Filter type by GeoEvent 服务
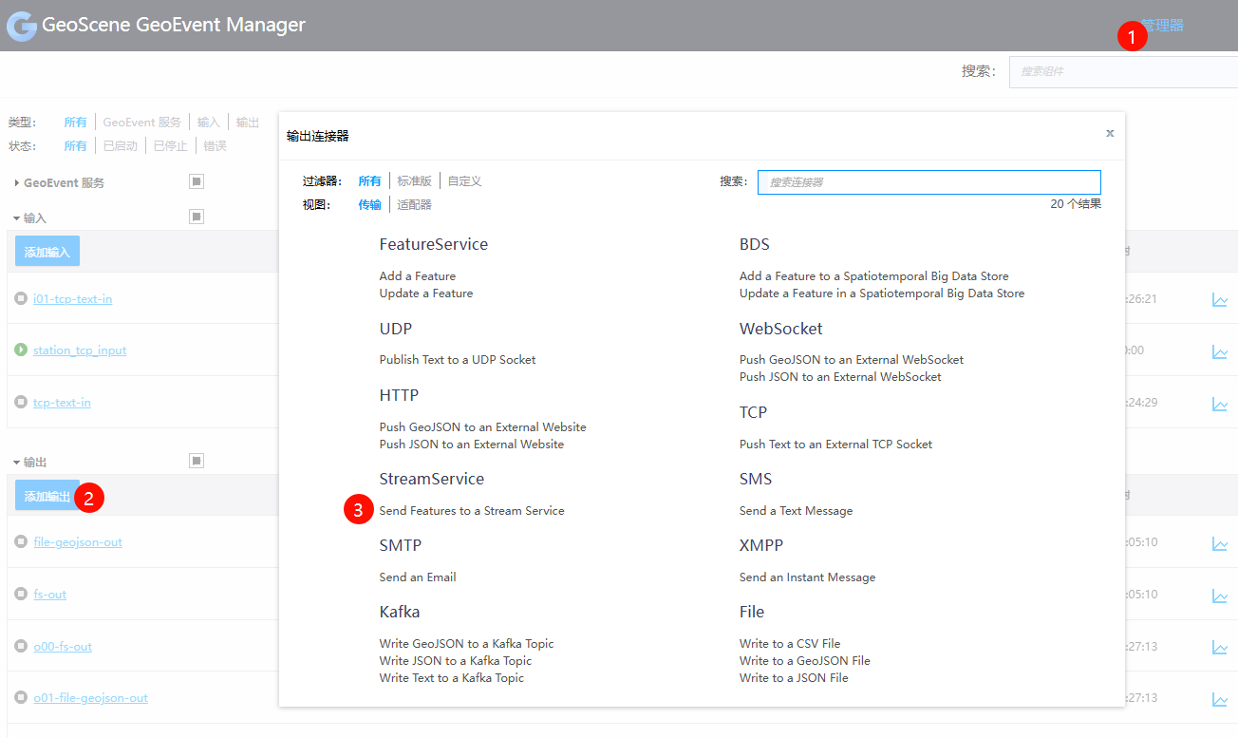Viewport: 1238px width, 738px height. (x=141, y=123)
